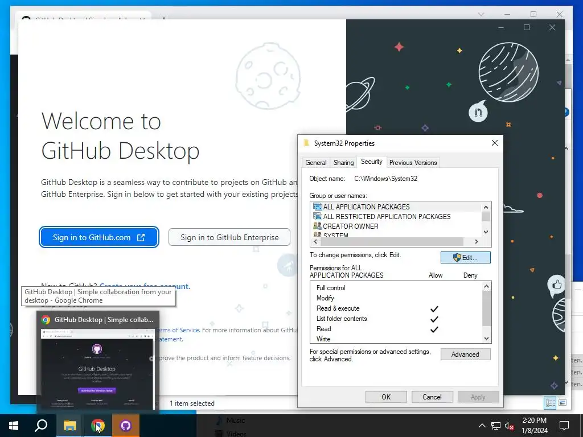Open the Previous Versions tab
583x437 pixels.
tap(413, 162)
